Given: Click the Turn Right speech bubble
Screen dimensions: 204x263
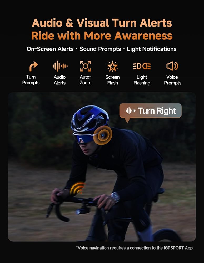Looking at the screenshot, I should click(x=151, y=111).
